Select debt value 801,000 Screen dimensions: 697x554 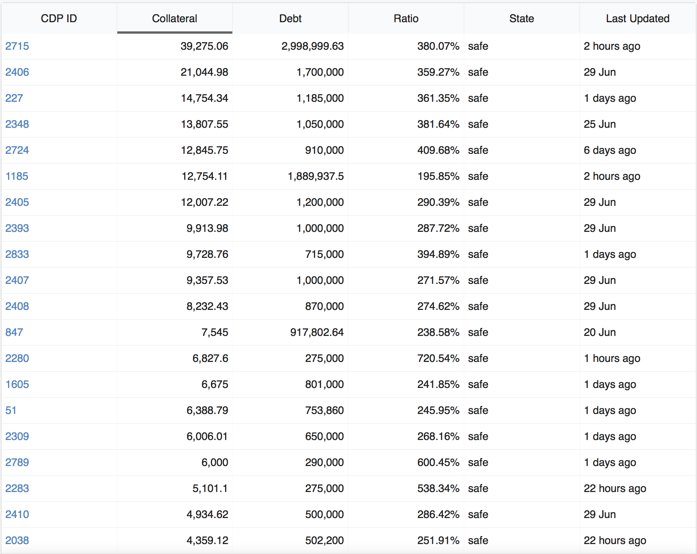coord(324,384)
